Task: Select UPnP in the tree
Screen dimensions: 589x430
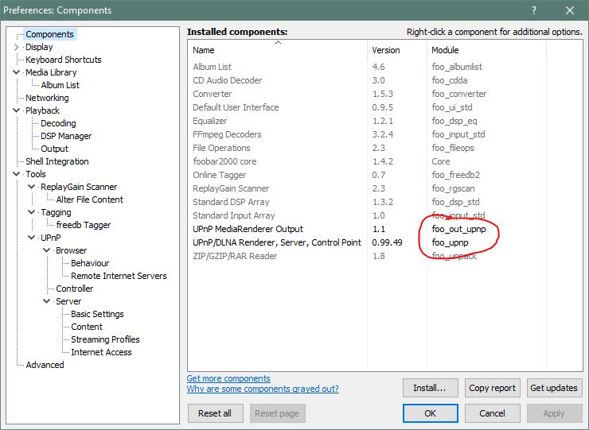Action: pyautogui.click(x=51, y=238)
